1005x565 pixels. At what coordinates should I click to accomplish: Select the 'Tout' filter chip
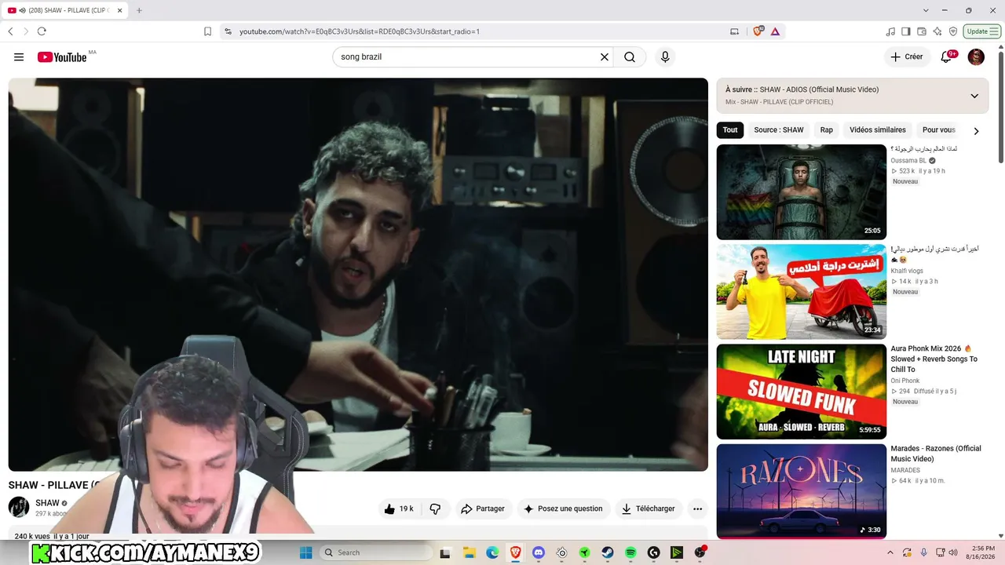point(730,130)
